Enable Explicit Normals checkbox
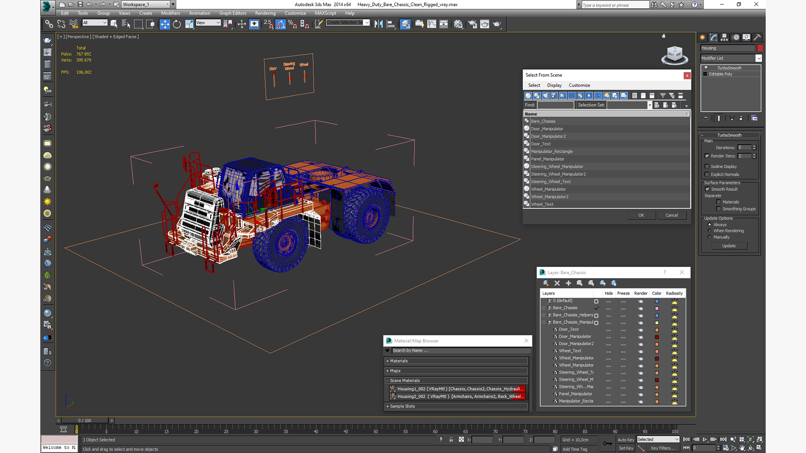The width and height of the screenshot is (806, 453). tap(707, 174)
